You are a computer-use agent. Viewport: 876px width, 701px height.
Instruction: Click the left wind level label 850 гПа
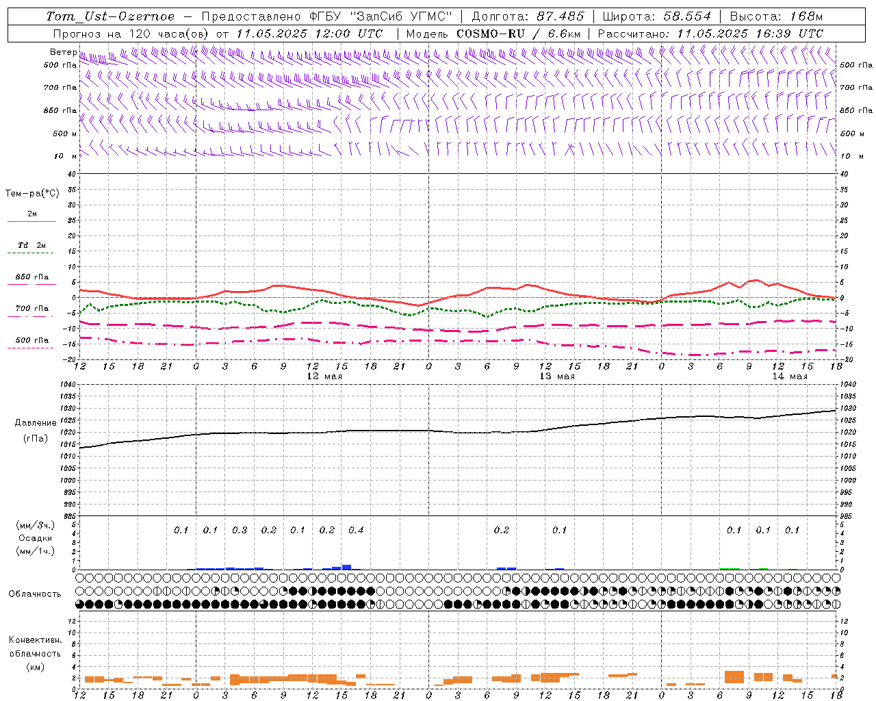[60, 110]
